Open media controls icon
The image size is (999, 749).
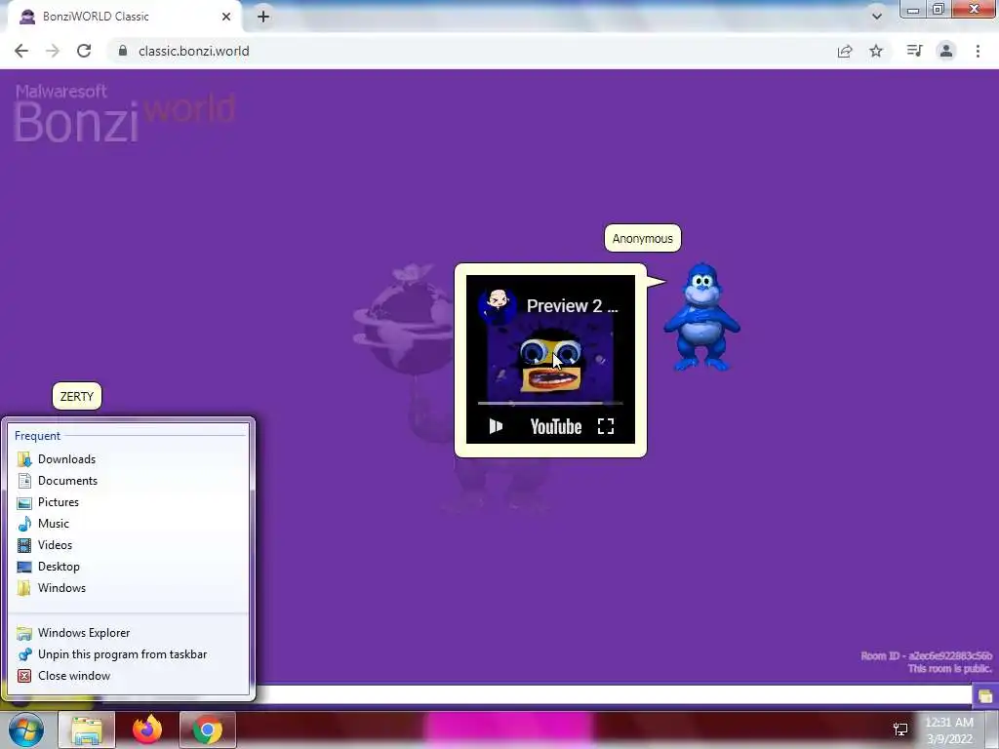coord(914,51)
